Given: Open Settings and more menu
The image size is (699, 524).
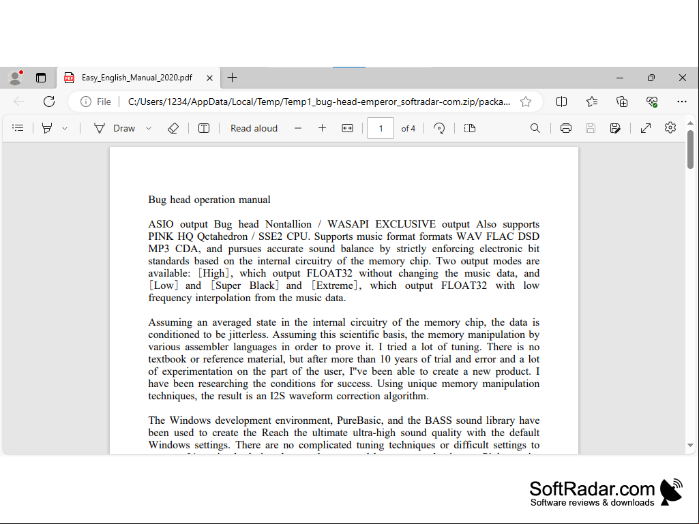Looking at the screenshot, I should (682, 102).
